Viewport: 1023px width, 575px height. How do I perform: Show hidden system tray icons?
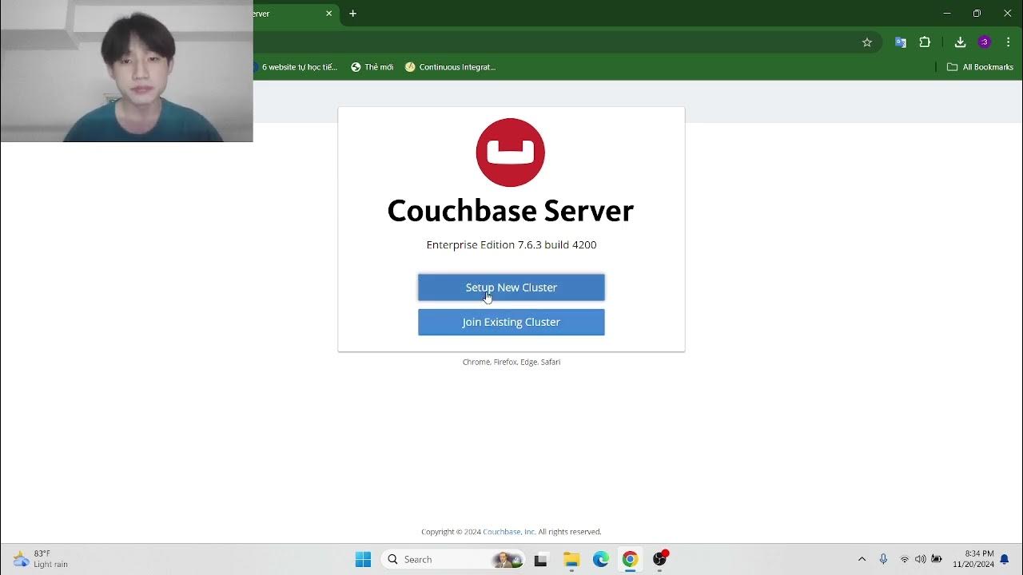click(x=862, y=560)
